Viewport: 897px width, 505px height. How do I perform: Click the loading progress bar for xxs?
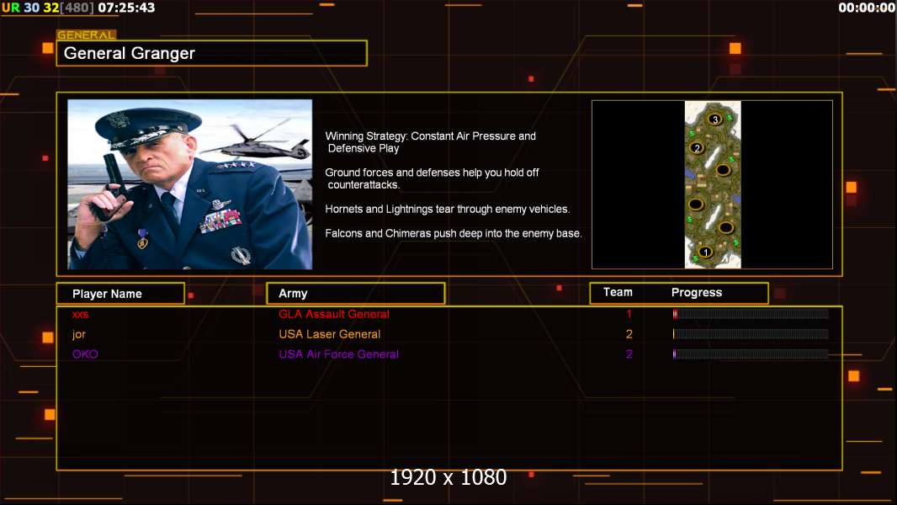pyautogui.click(x=751, y=313)
